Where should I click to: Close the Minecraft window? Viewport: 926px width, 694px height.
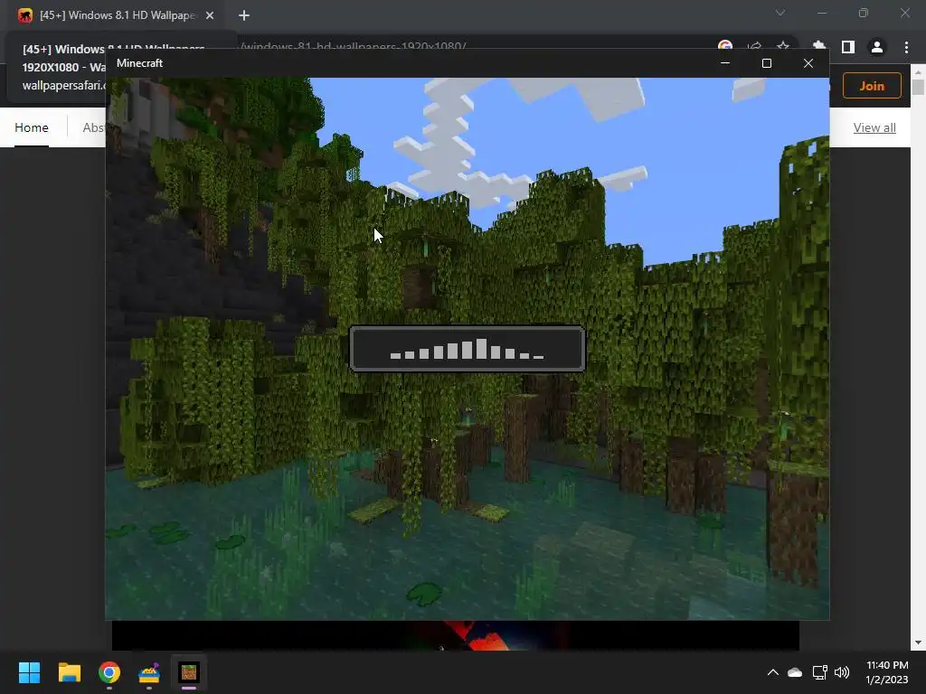[808, 63]
